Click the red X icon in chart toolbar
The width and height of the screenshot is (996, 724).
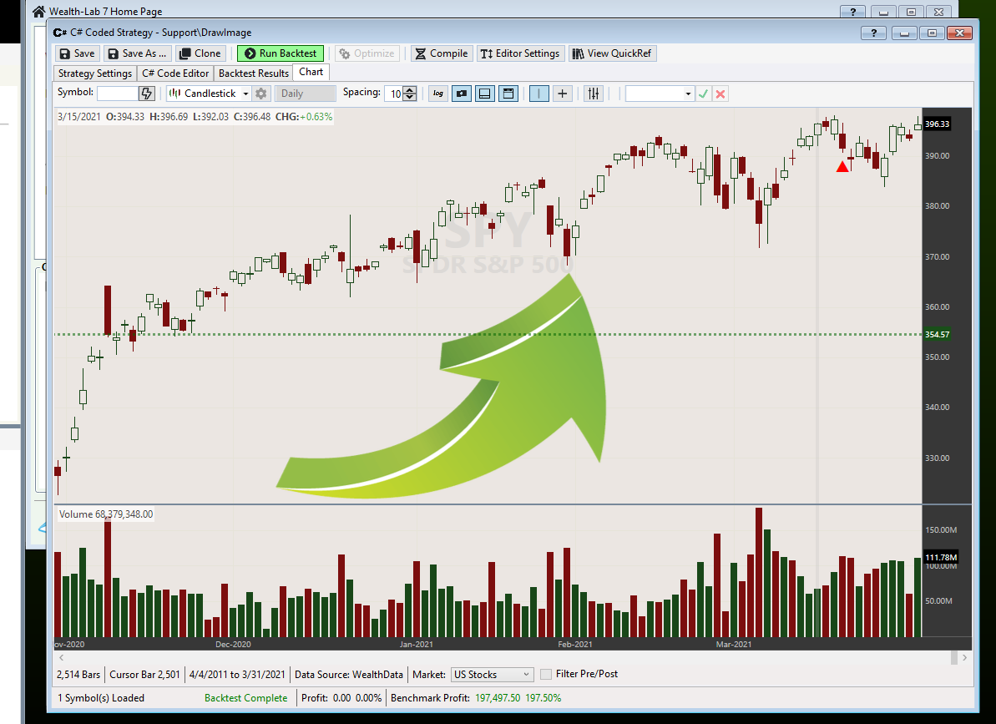click(720, 94)
